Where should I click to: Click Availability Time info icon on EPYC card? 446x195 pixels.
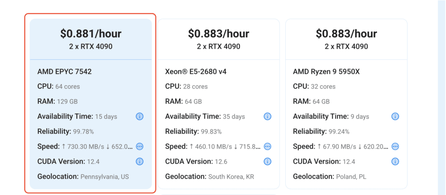[139, 116]
